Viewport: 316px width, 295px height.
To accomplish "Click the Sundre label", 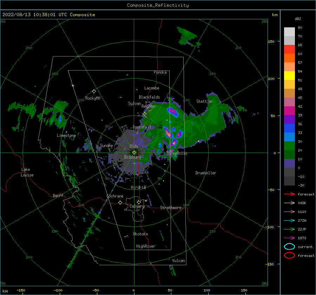I will (106, 145).
